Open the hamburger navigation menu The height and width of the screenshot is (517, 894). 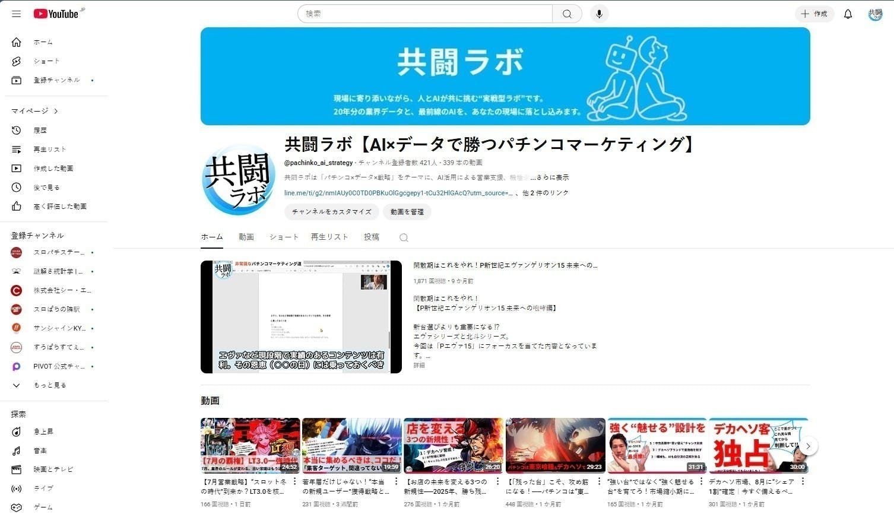tap(16, 14)
